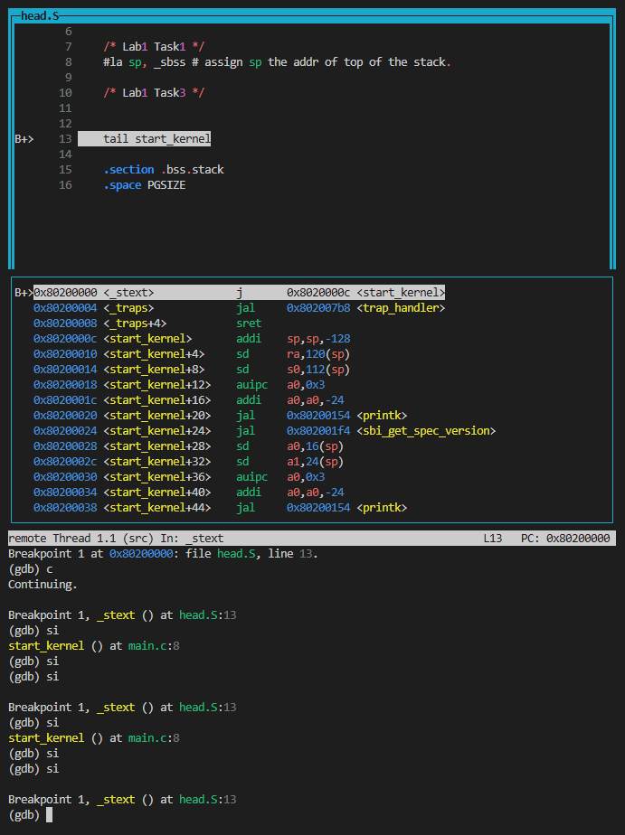Viewport: 625px width, 835px height.
Task: Click the 'Breakpoint 1 at 0x80200000' output line
Action: (x=163, y=554)
